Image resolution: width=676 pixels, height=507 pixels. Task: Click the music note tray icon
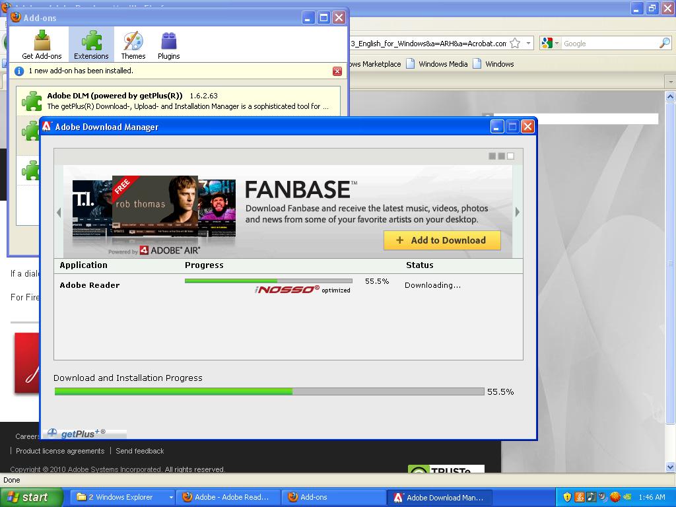pos(591,497)
